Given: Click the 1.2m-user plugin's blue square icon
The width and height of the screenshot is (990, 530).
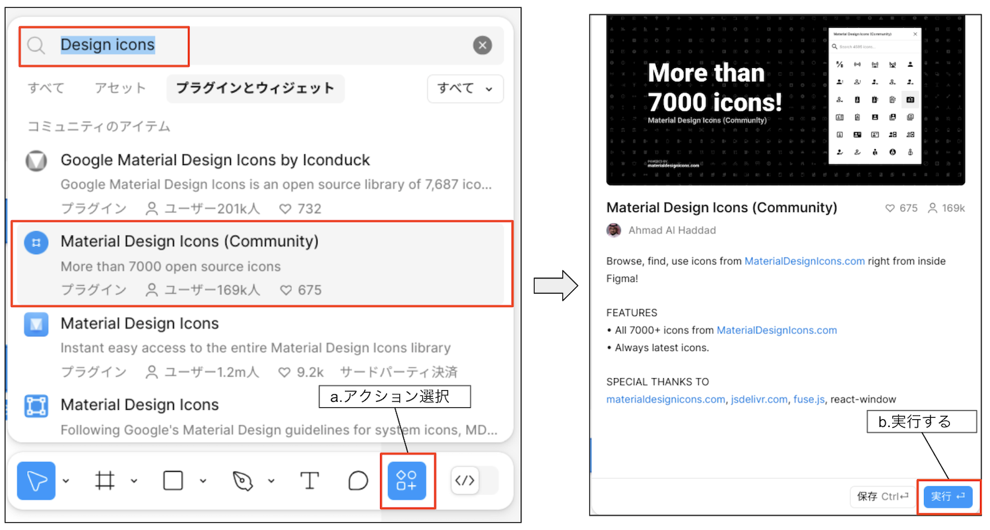Looking at the screenshot, I should click(36, 325).
